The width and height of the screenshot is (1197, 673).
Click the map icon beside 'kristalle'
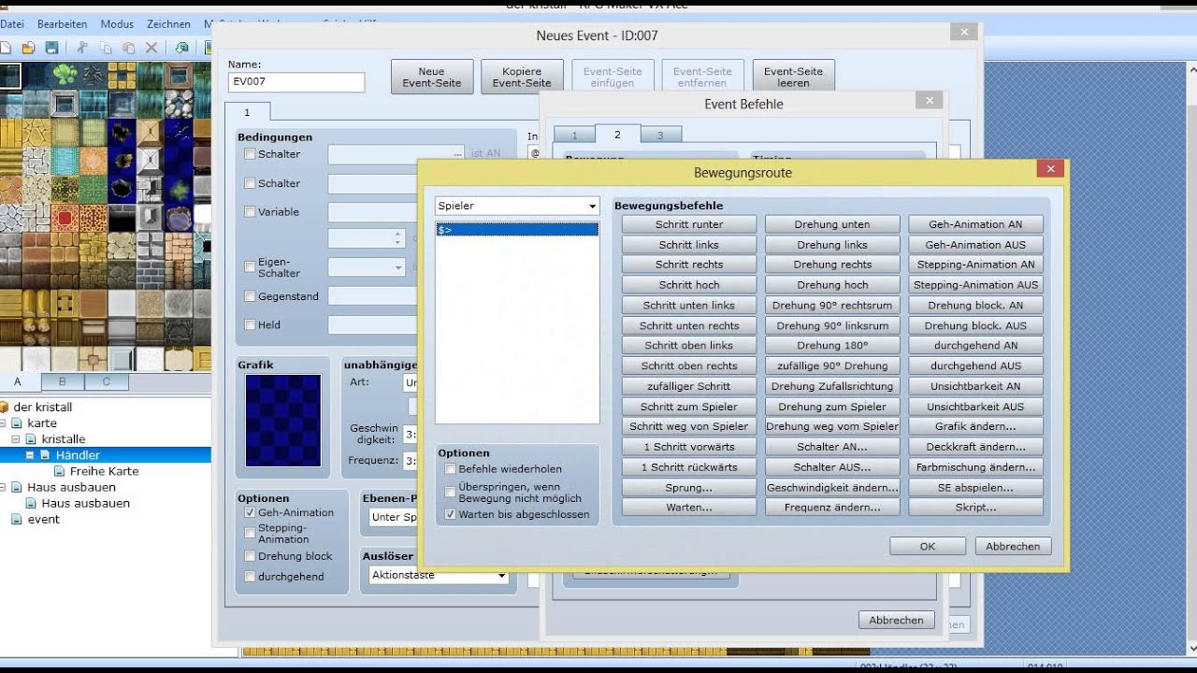coord(31,439)
